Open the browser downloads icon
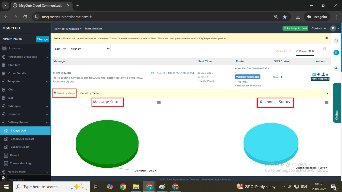Image resolution: width=342 pixels, height=192 pixels. coord(298,17)
